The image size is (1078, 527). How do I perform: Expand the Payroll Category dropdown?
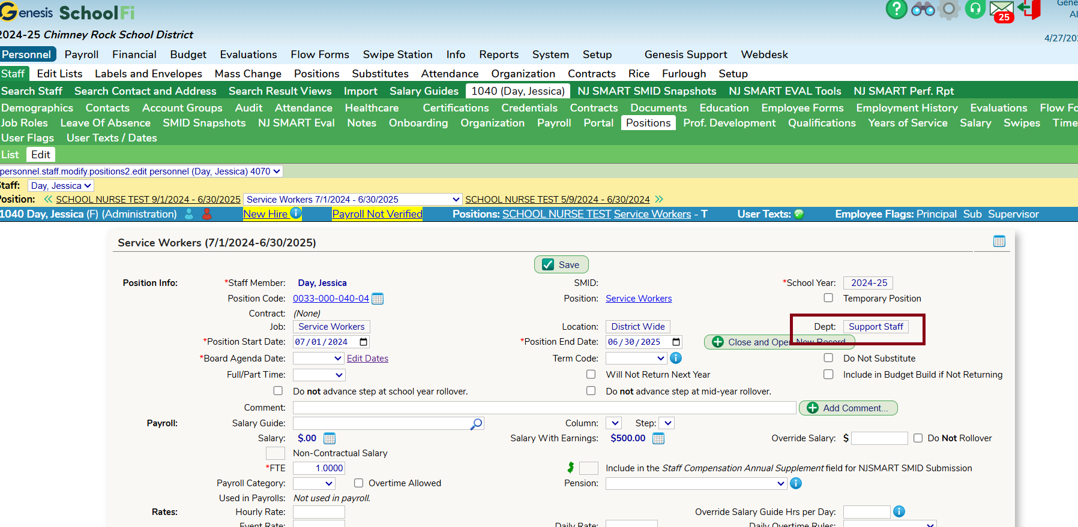pyautogui.click(x=314, y=483)
